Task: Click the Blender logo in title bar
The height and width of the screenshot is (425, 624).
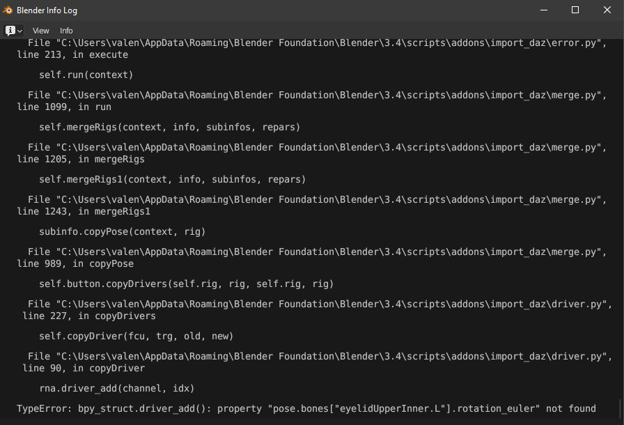Action: click(x=8, y=10)
